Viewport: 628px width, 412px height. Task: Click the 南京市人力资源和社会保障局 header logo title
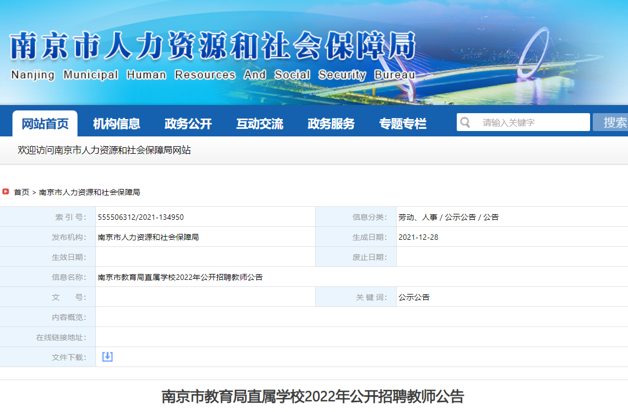point(212,45)
